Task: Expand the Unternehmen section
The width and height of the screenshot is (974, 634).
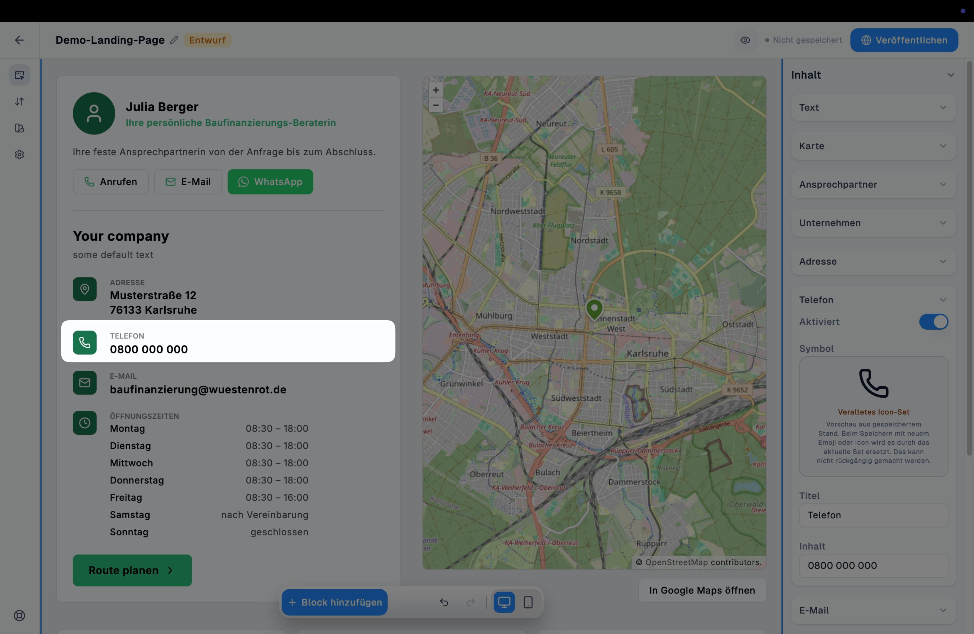Action: pyautogui.click(x=873, y=223)
